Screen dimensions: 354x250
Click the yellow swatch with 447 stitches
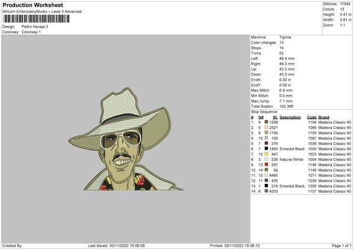[x=266, y=154]
